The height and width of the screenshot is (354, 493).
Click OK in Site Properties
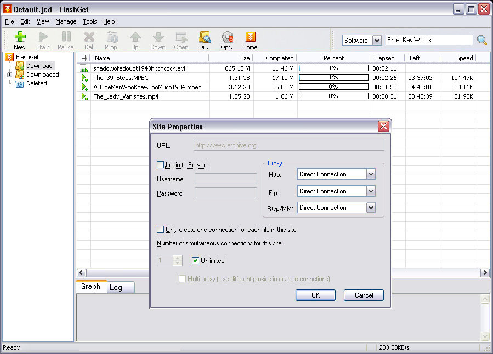click(315, 295)
